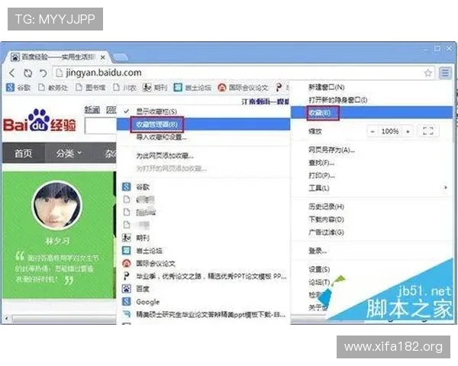
Task: Open 川农 bookmark on the bookmarks bar
Action: [x=125, y=87]
